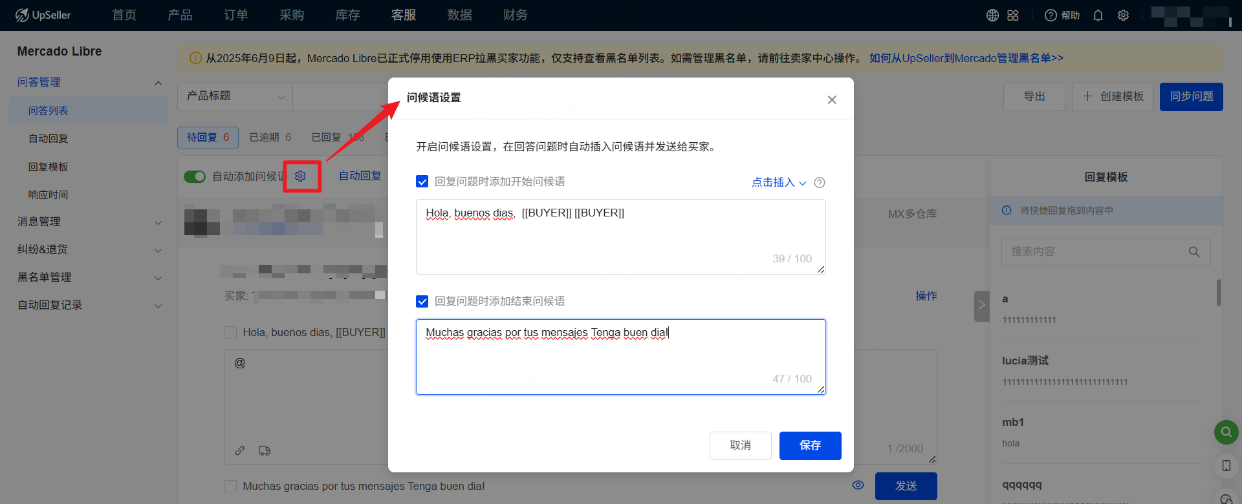
Task: Click the 取消 button in dialog
Action: 740,445
